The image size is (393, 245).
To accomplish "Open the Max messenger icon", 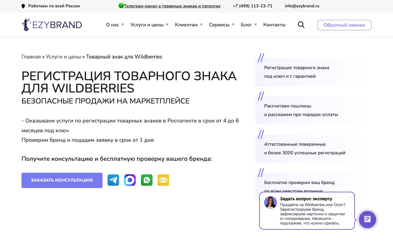I will 130,180.
